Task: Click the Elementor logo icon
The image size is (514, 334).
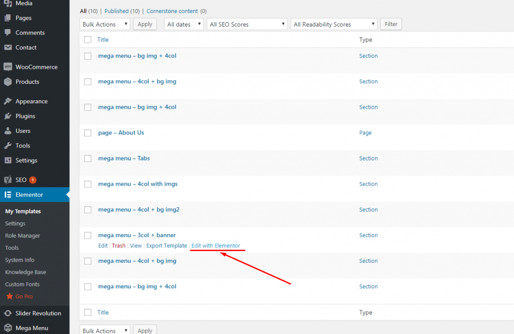Action: 8,195
